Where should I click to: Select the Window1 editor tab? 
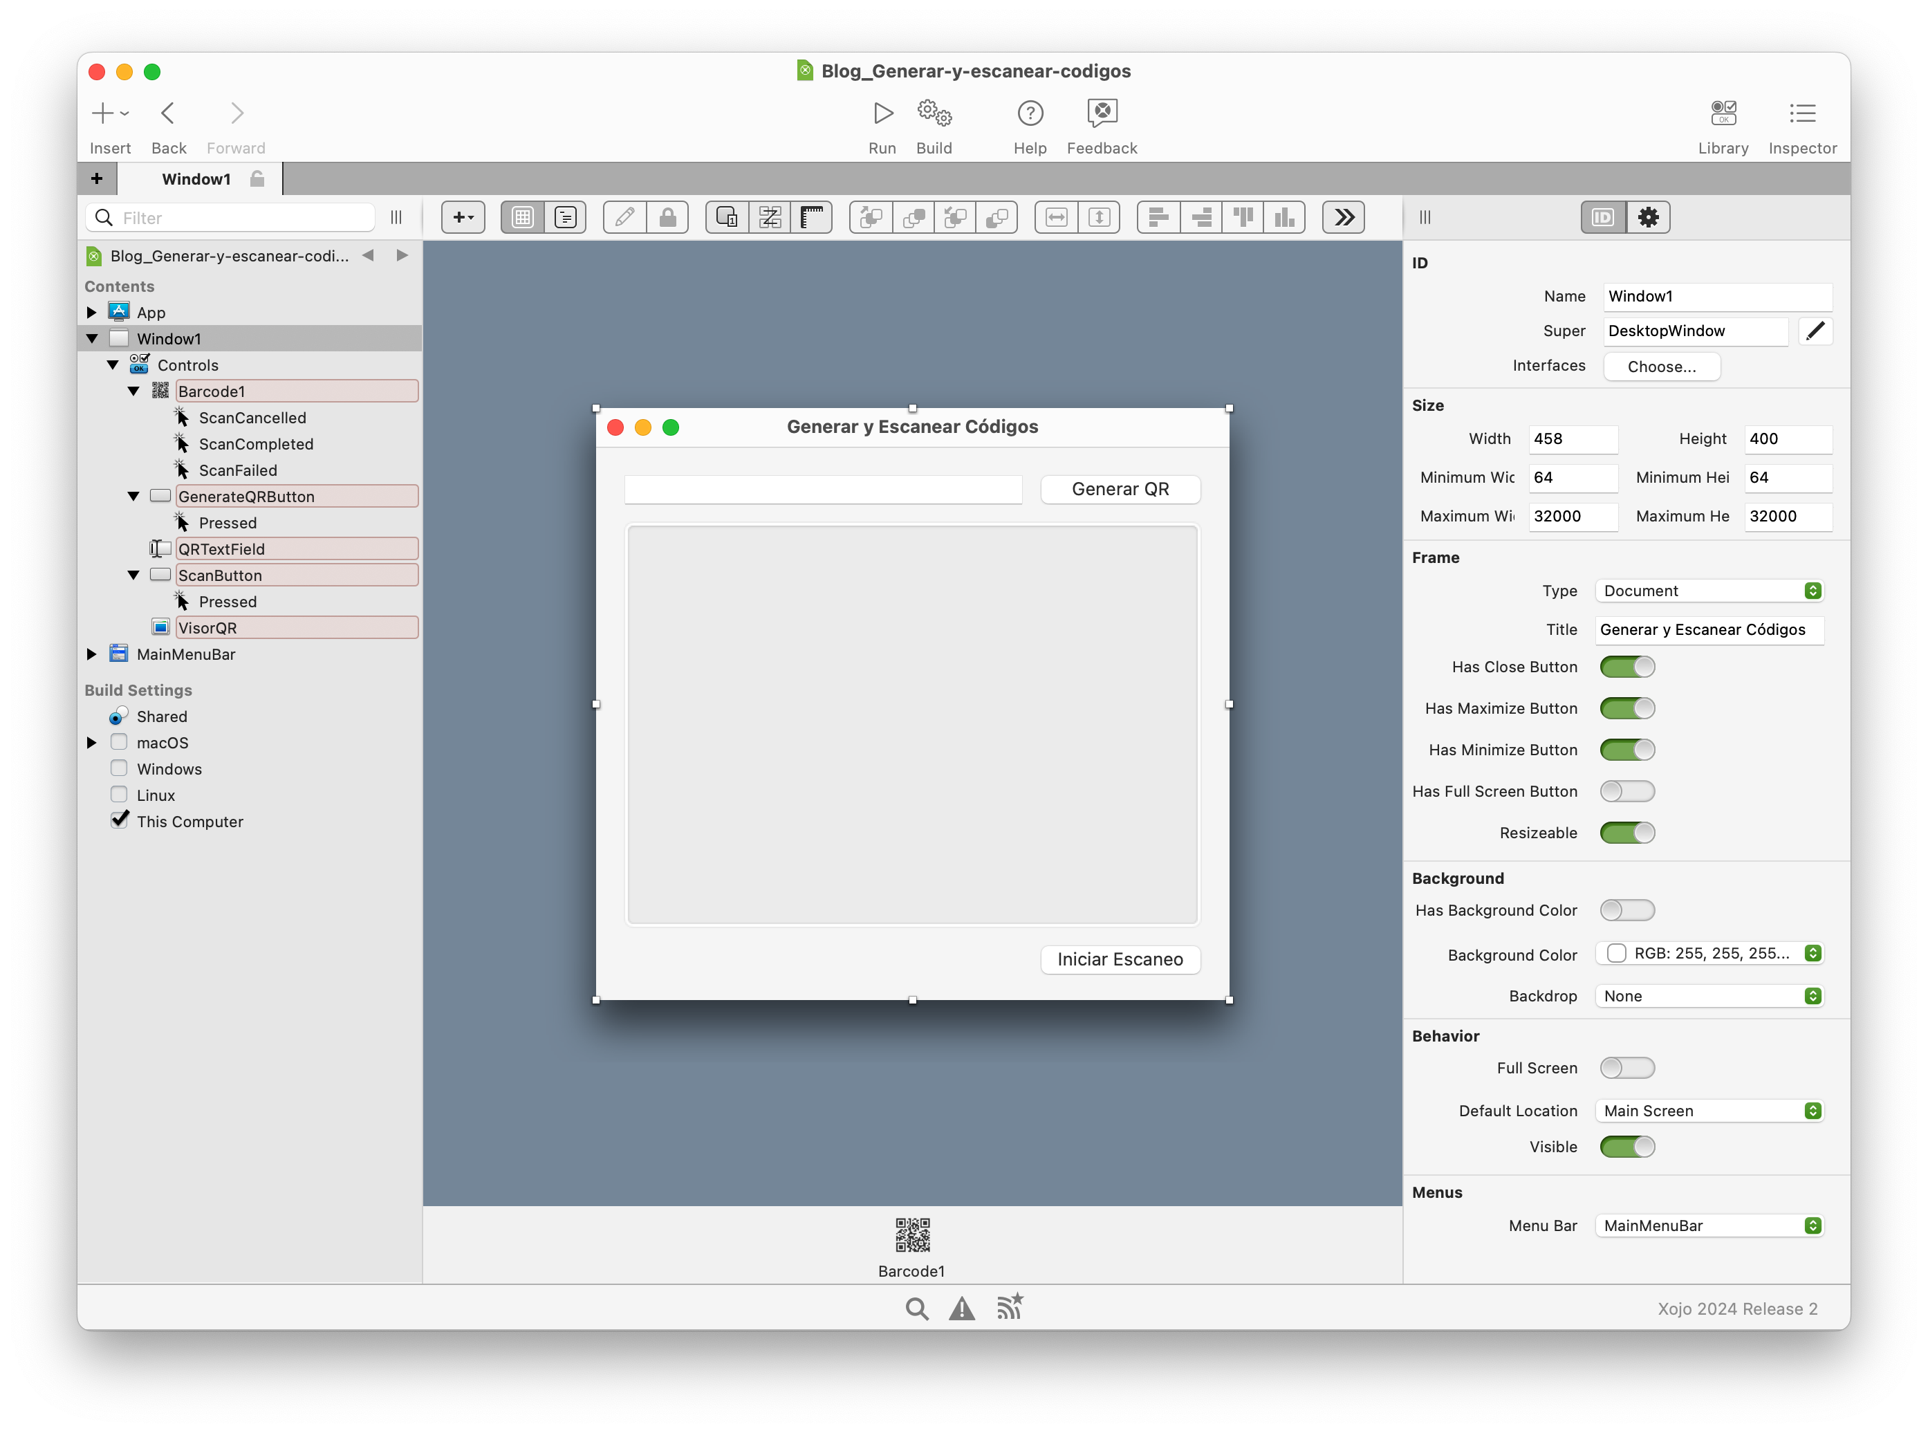pos(201,178)
